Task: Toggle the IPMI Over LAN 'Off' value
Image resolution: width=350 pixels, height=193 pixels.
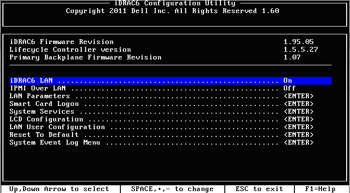Action: (x=290, y=88)
